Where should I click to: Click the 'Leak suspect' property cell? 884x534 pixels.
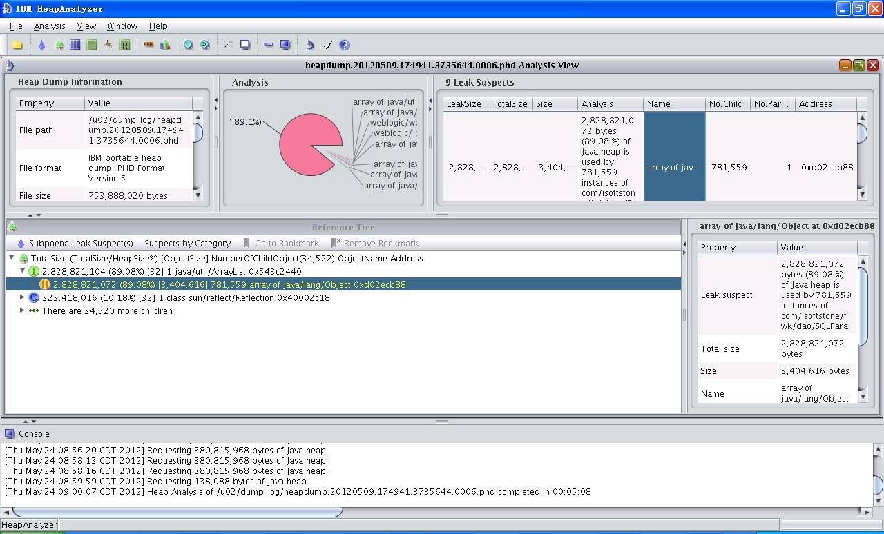tap(738, 295)
